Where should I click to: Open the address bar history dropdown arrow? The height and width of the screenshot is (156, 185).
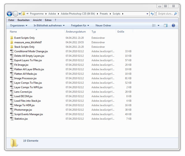pyautogui.click(x=147, y=14)
